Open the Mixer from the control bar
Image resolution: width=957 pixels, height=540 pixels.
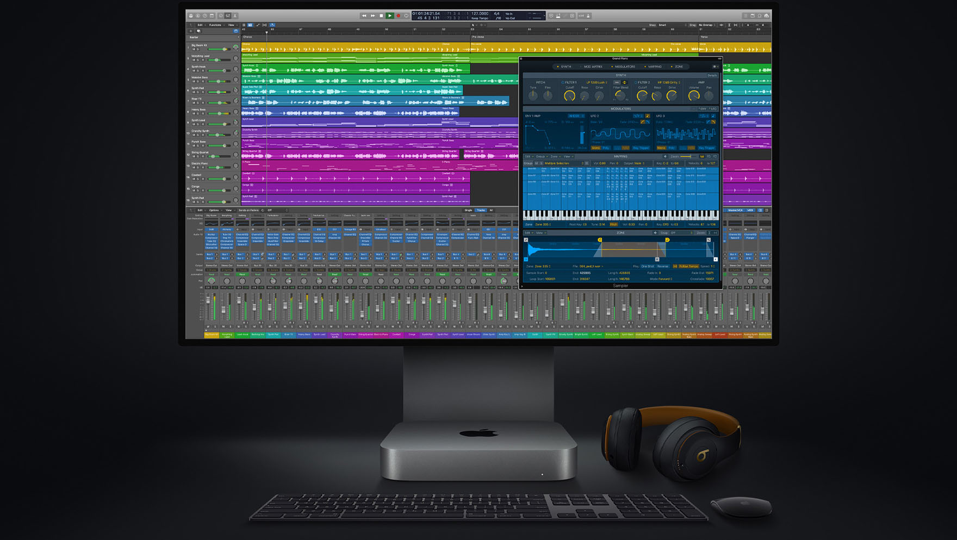tap(228, 16)
